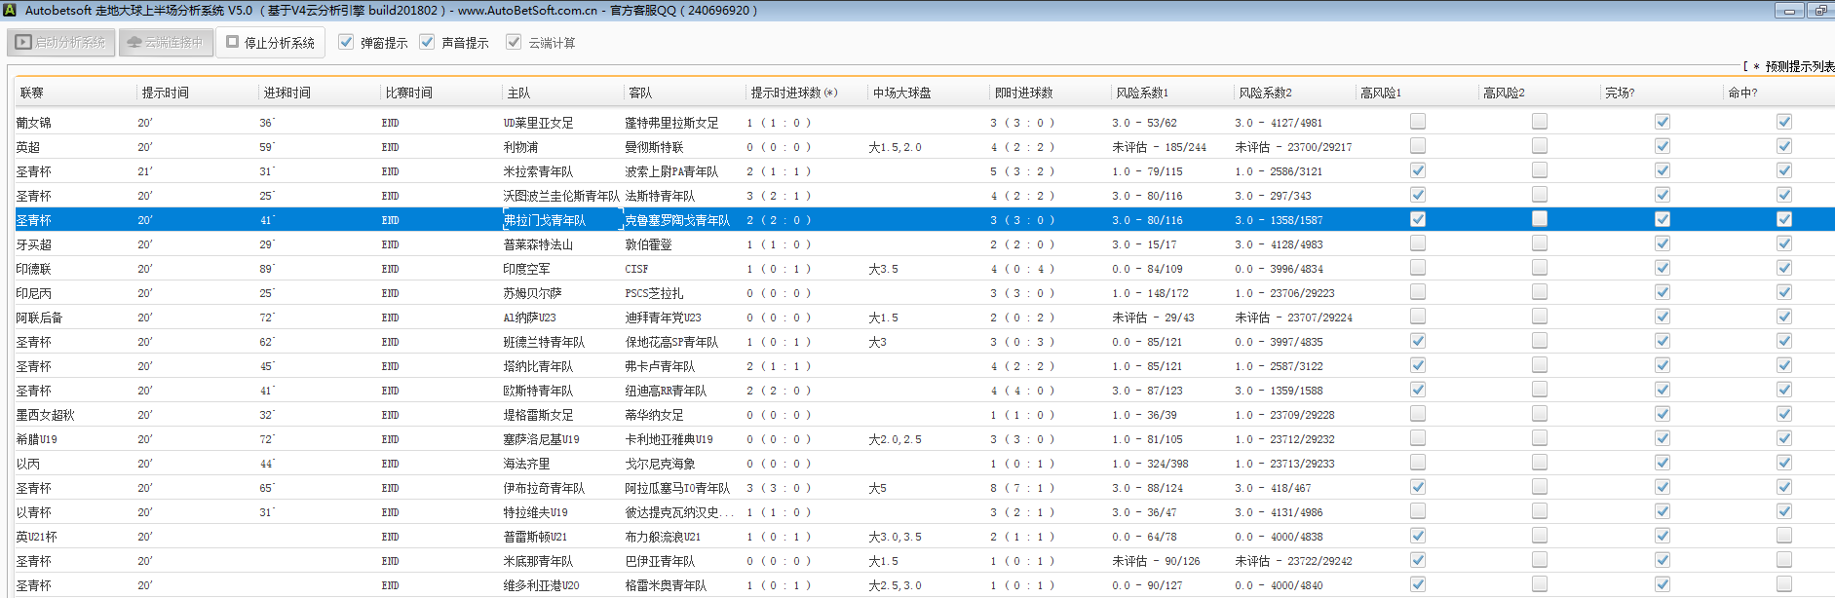The height and width of the screenshot is (598, 1835).
Task: Toggle 高风险1 checkbox for 葡女锦 row
Action: 1418,122
